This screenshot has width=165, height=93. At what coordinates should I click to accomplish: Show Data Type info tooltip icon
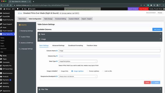pyautogui.click(x=57, y=61)
